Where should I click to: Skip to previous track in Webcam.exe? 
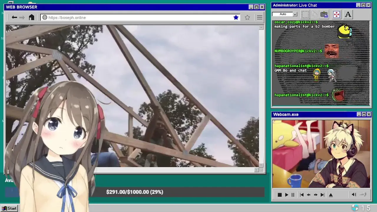click(302, 195)
